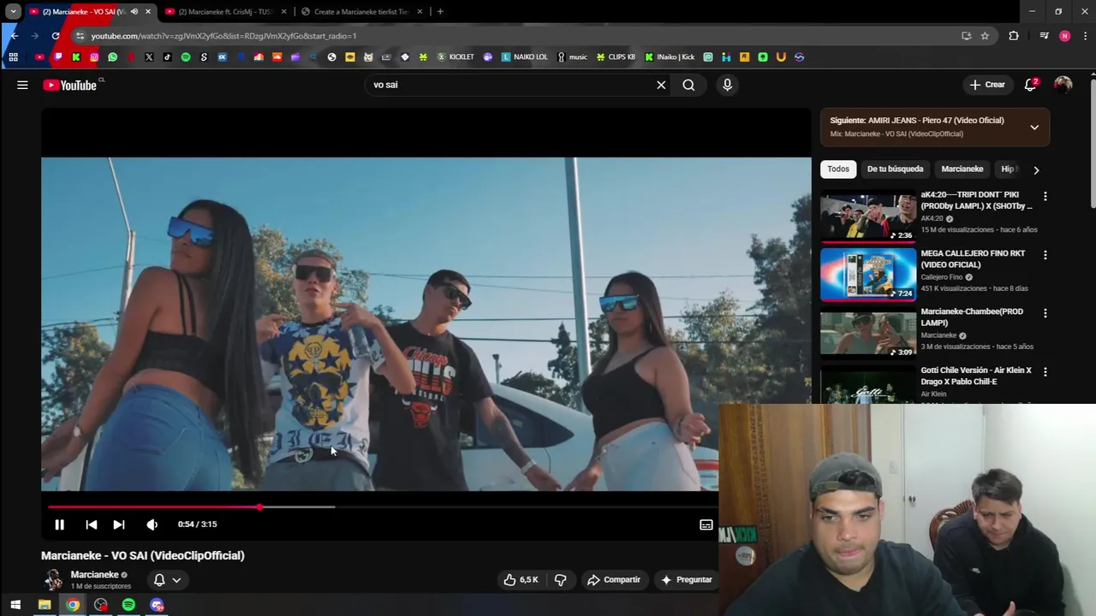The height and width of the screenshot is (616, 1096).
Task: Start voice search with microphone
Action: pyautogui.click(x=727, y=85)
